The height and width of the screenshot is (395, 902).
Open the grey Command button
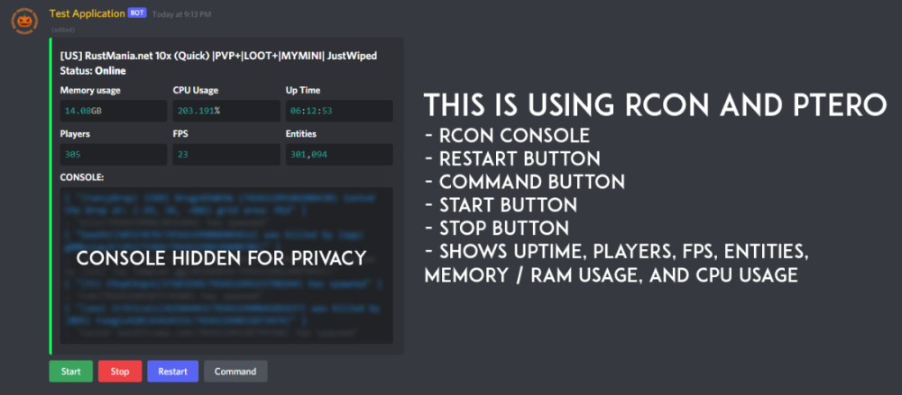[x=235, y=372]
